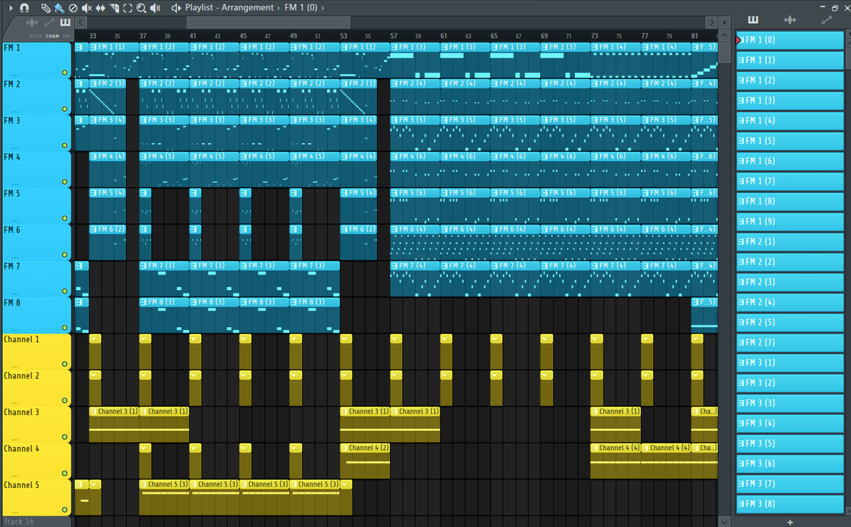Switch to PAT focus tab

tap(67, 36)
